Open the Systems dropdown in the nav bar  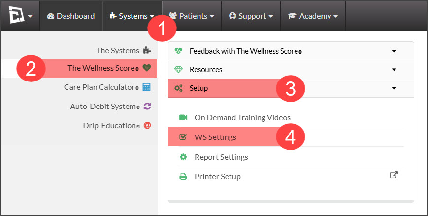[x=132, y=16]
